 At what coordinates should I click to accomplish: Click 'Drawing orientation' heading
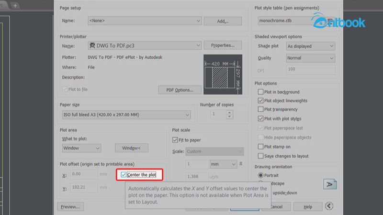(273, 167)
